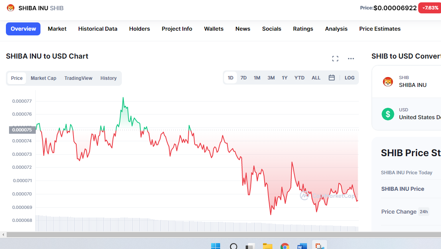The height and width of the screenshot is (249, 441).
Task: Open Price Estimates tab
Action: pyautogui.click(x=380, y=29)
